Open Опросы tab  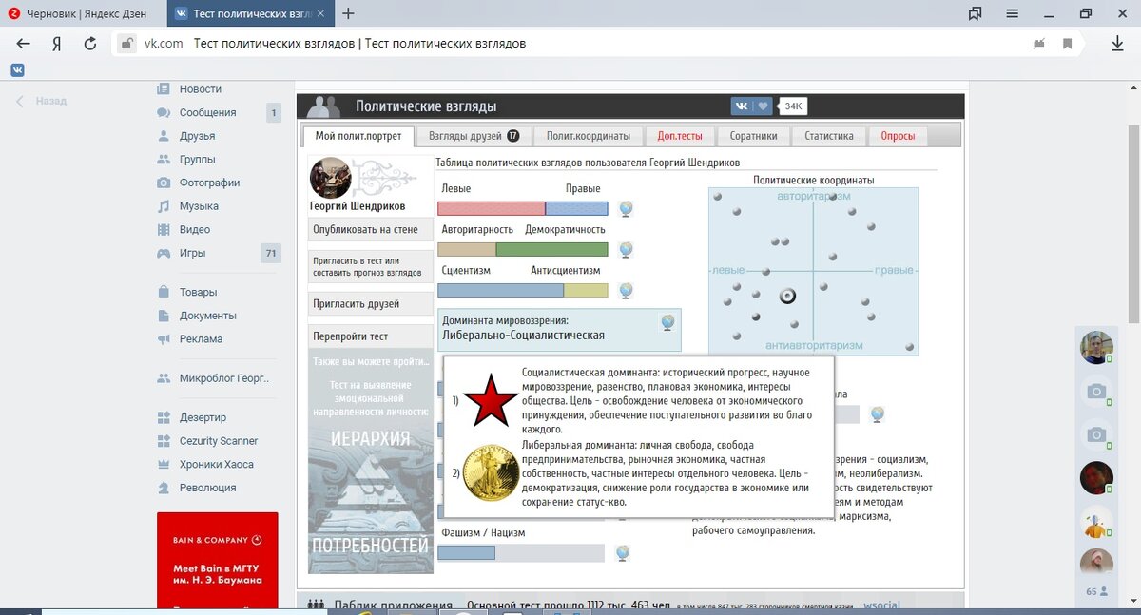[x=898, y=136]
